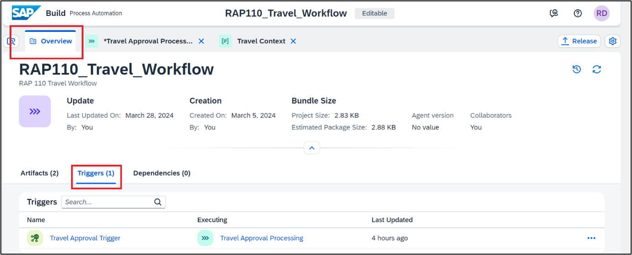Click the search-in-project icon left of Overview
Screen dimensions: 632x255
pyautogui.click(x=11, y=41)
